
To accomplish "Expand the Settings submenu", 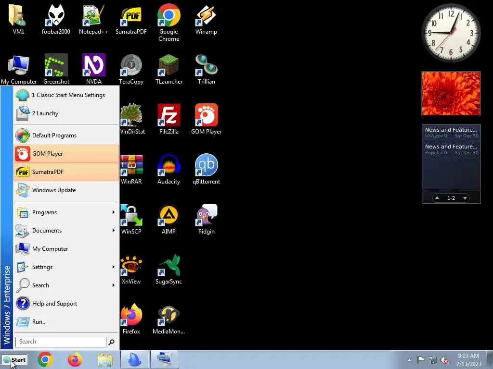I will (66, 267).
